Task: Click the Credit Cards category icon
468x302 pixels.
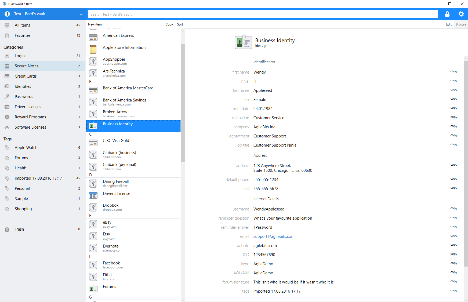Action: pos(7,76)
